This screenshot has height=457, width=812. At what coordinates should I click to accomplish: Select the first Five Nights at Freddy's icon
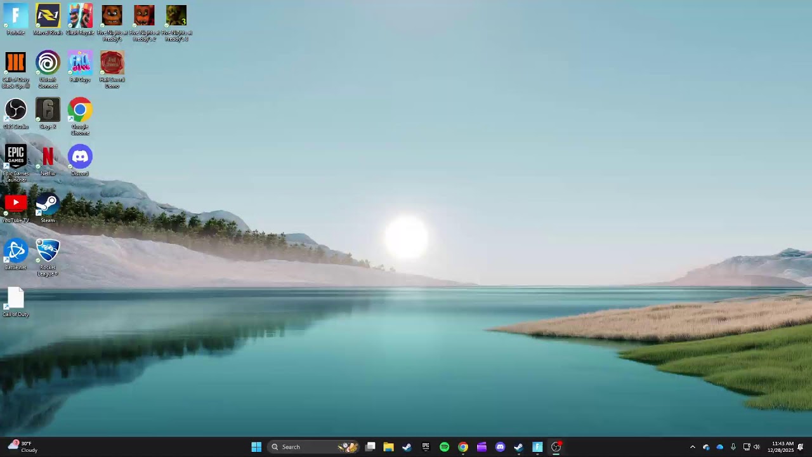coord(112,23)
